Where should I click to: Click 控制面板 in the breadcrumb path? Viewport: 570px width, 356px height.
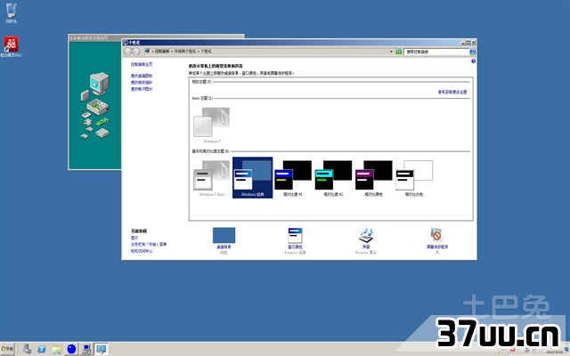coord(162,52)
